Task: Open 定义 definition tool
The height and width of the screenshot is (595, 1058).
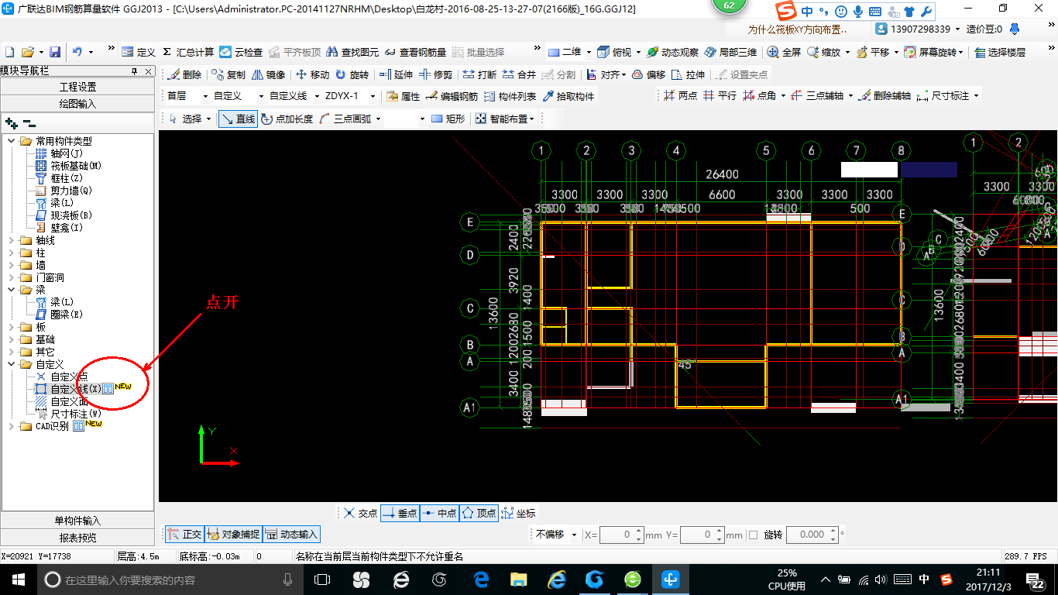Action: [x=139, y=52]
